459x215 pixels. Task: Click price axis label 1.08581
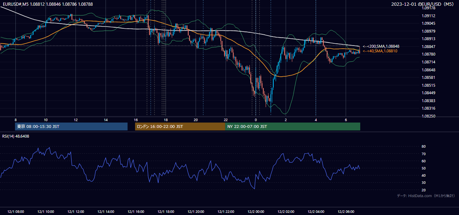[428, 77]
